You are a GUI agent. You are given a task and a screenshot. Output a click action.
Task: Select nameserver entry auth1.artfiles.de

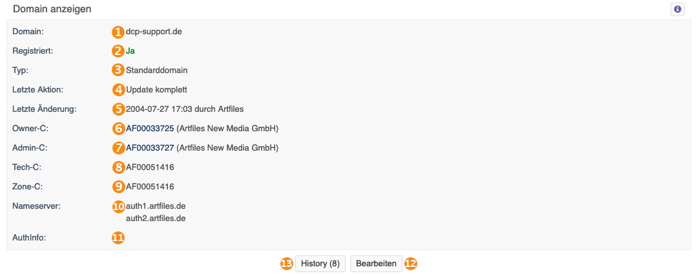156,206
